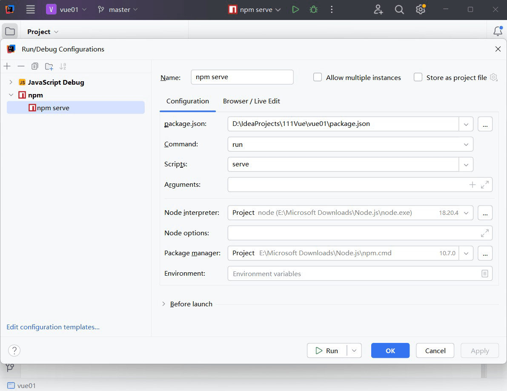Open the Notifications bell
Image resolution: width=507 pixels, height=391 pixels.
497,31
